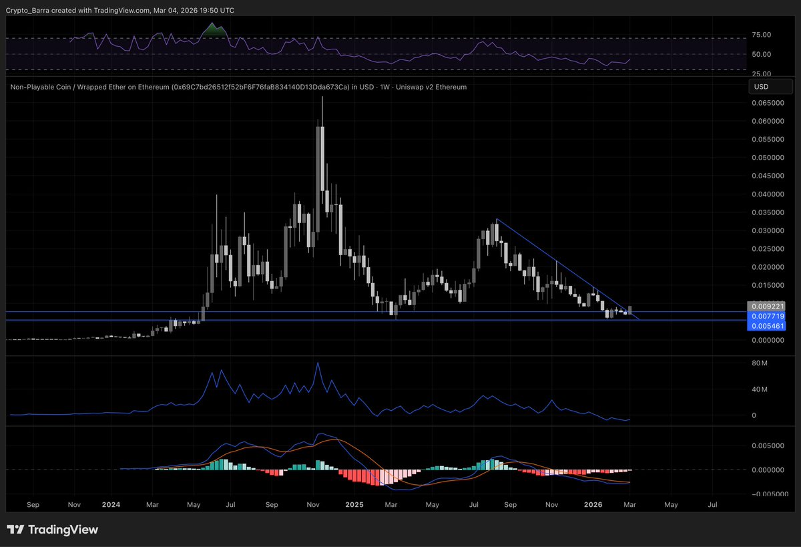Image resolution: width=801 pixels, height=547 pixels.
Task: Click the 0.045000 price axis label
Action: point(769,176)
